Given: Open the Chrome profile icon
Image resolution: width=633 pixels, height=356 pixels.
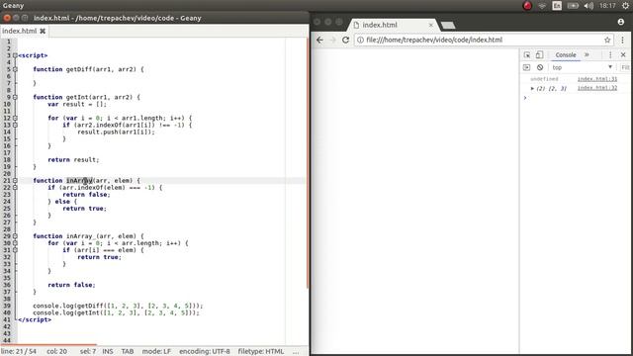Looking at the screenshot, I should [x=621, y=22].
